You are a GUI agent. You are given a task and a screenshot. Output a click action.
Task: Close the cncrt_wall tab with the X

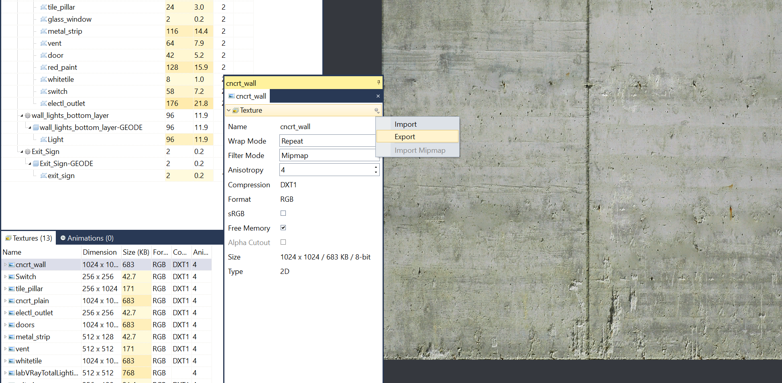click(378, 96)
